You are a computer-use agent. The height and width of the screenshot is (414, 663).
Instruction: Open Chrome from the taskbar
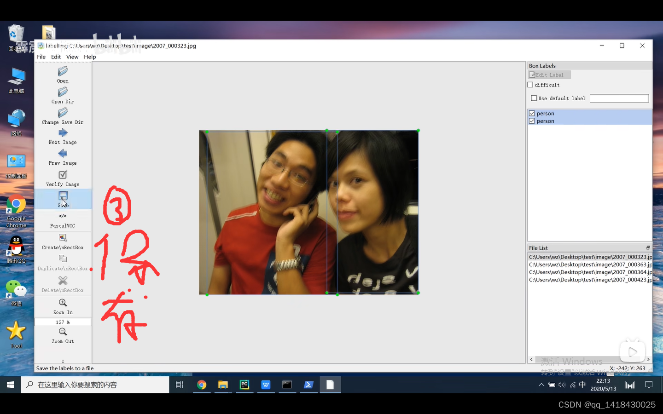201,385
